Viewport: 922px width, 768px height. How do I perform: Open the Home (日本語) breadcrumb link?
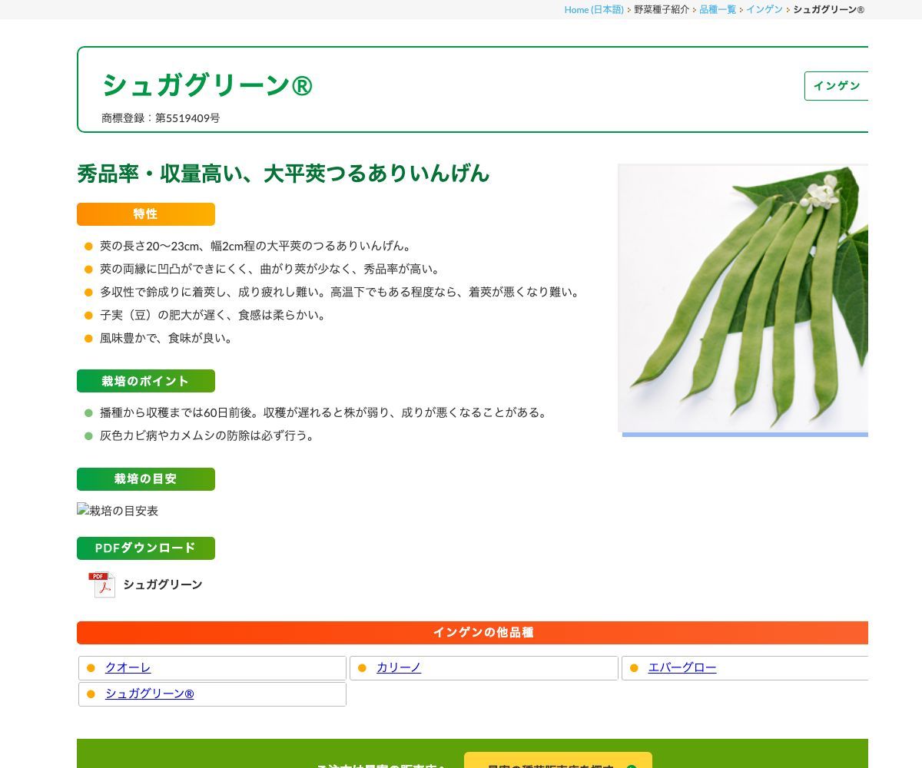pyautogui.click(x=594, y=10)
